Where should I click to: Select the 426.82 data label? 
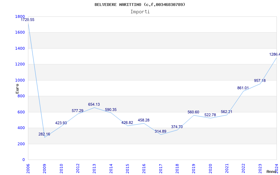coord(127,122)
